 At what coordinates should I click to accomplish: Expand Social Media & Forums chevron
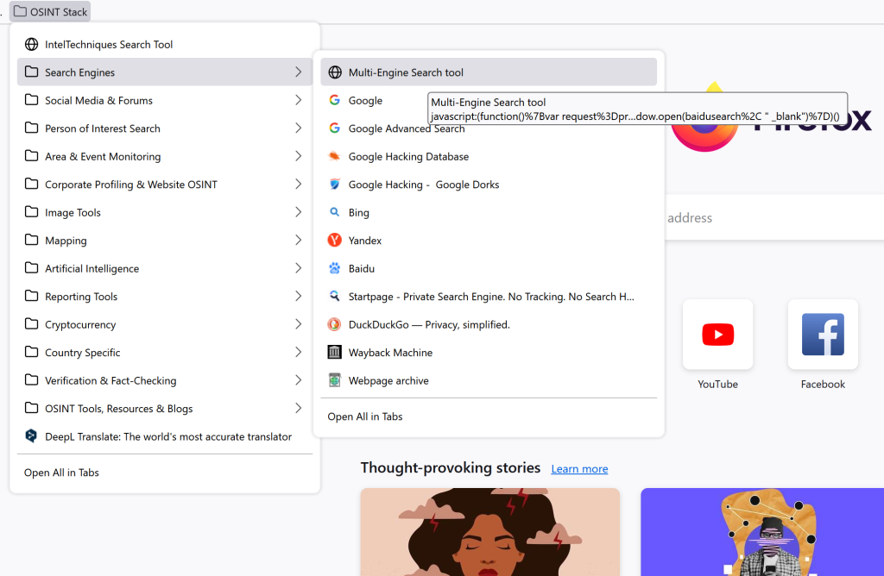pyautogui.click(x=298, y=100)
